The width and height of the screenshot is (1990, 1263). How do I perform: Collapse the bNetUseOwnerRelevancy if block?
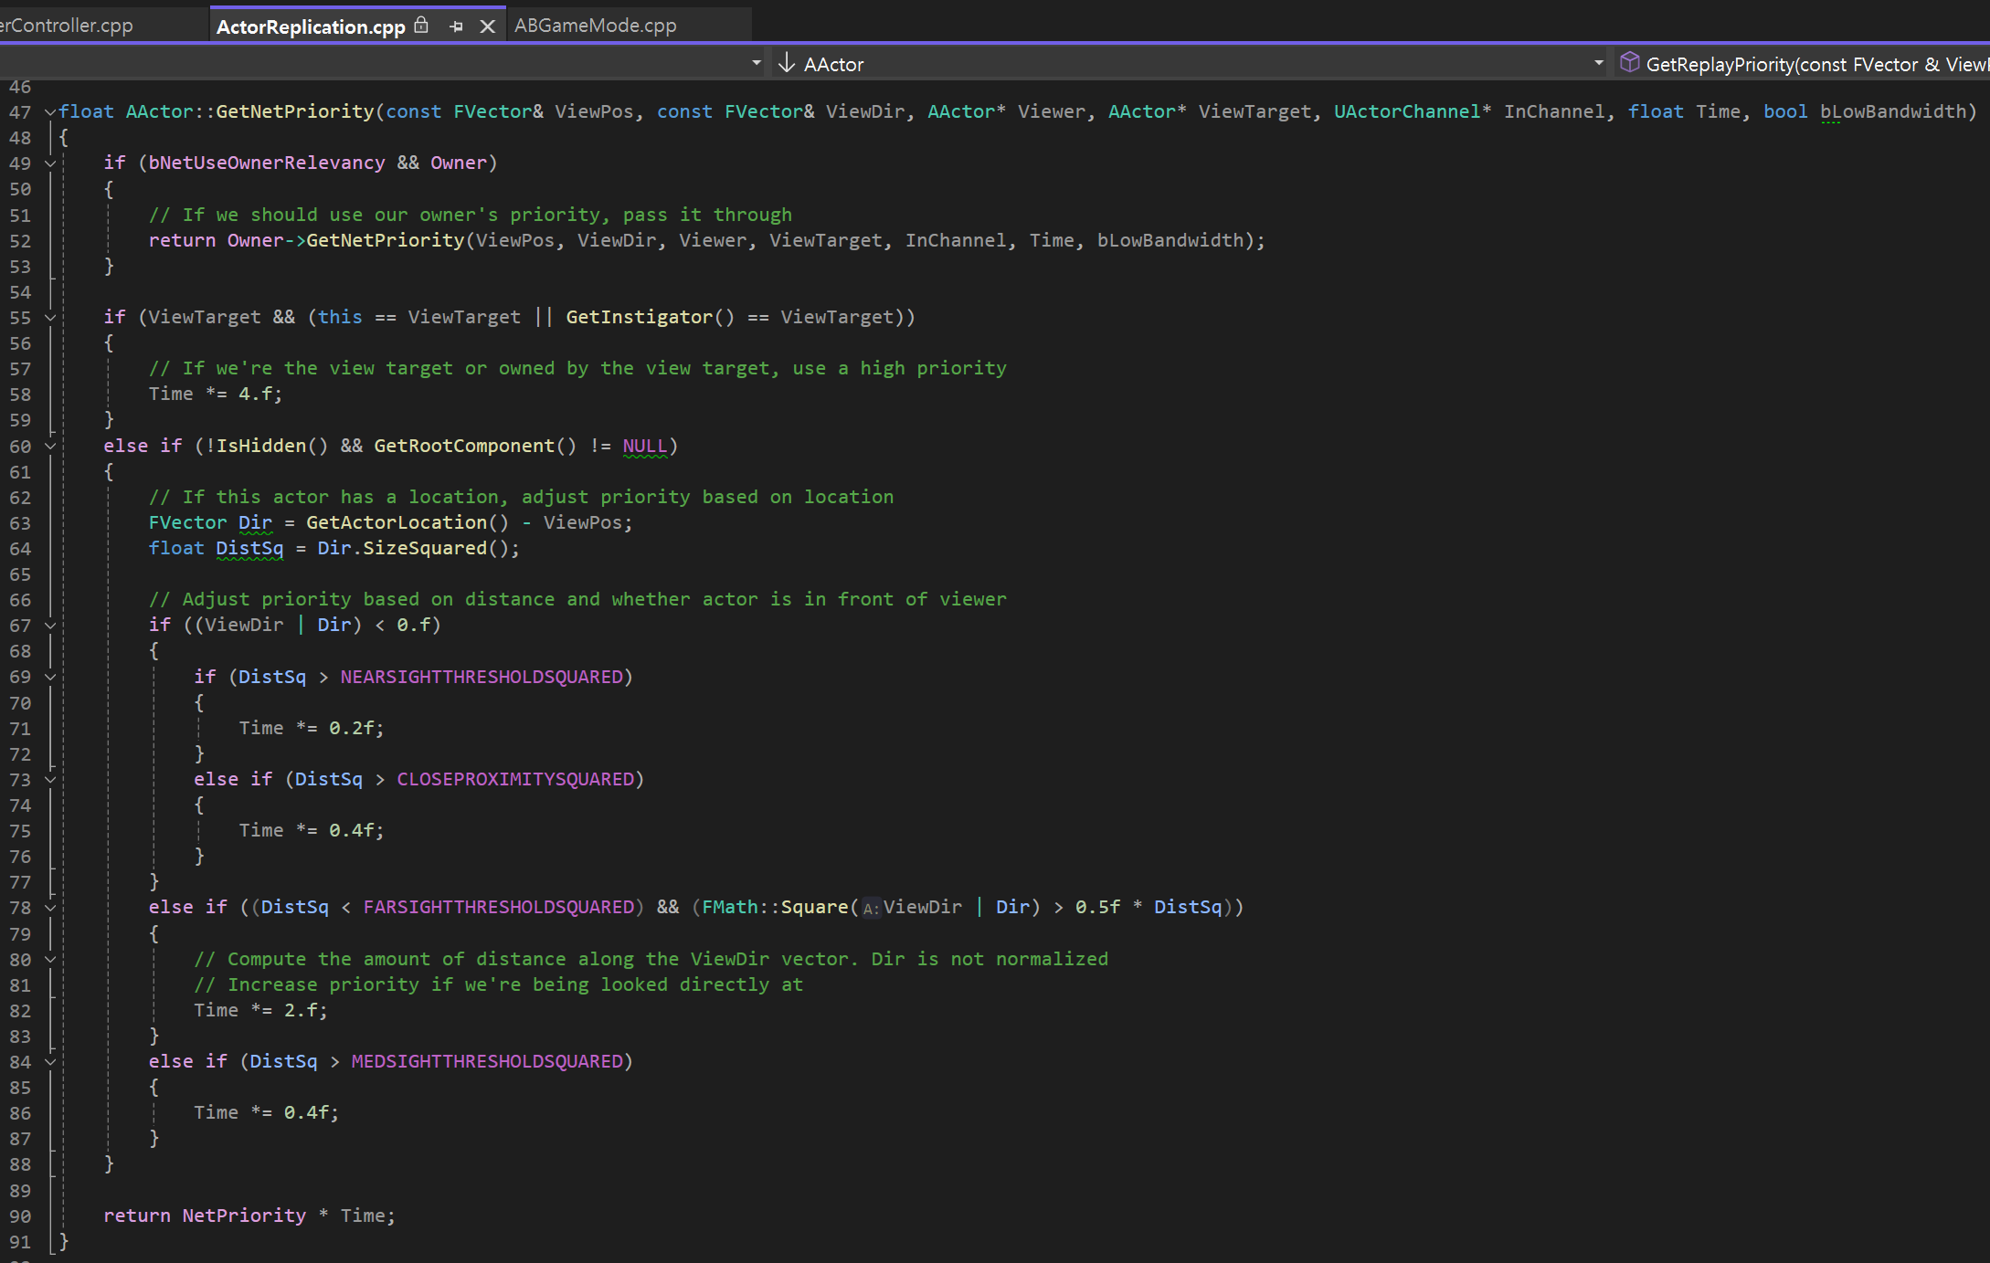[50, 163]
